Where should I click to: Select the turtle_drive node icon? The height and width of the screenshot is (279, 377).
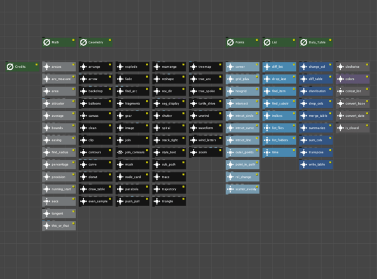pos(194,104)
